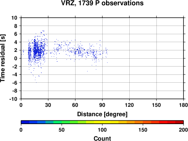Screen dimensions: 188x141
Task: Click time residual tick label 8
Action: pos(16,26)
